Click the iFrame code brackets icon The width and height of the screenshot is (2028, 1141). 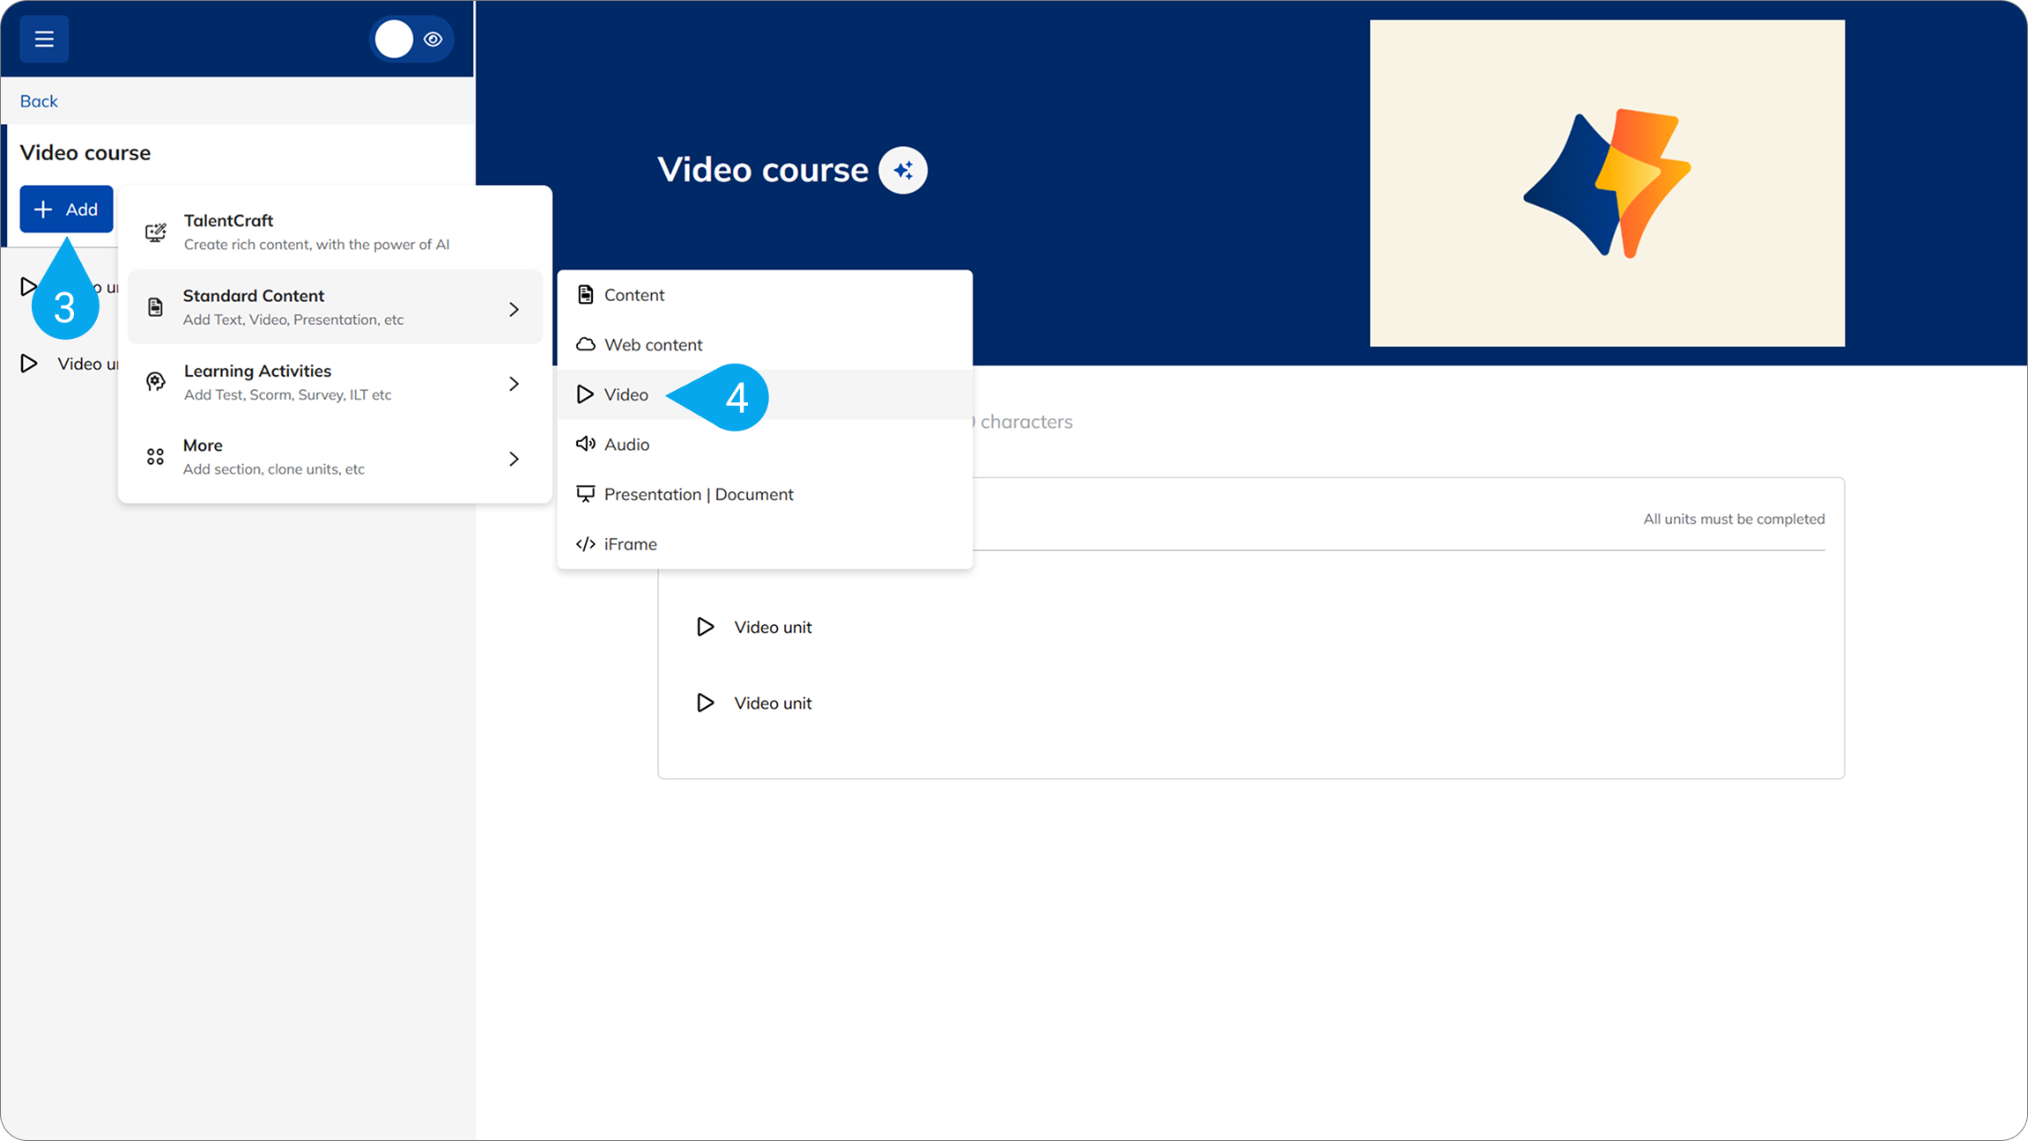pyautogui.click(x=585, y=544)
